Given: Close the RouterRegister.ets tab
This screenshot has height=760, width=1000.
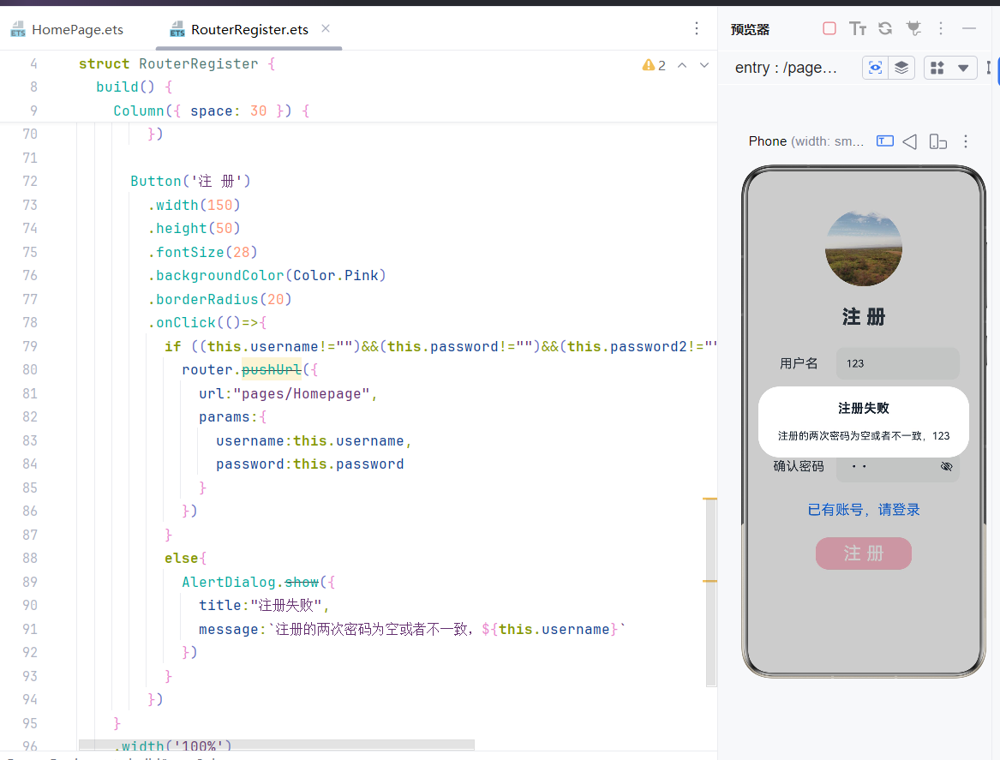Looking at the screenshot, I should pyautogui.click(x=326, y=28).
